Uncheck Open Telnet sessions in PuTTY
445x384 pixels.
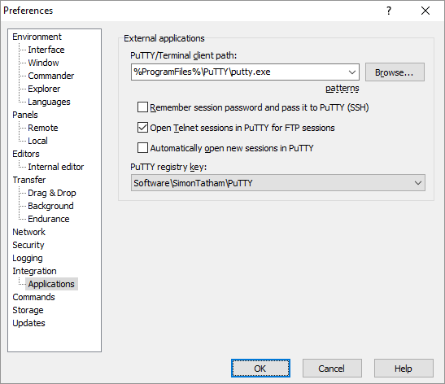tap(142, 128)
